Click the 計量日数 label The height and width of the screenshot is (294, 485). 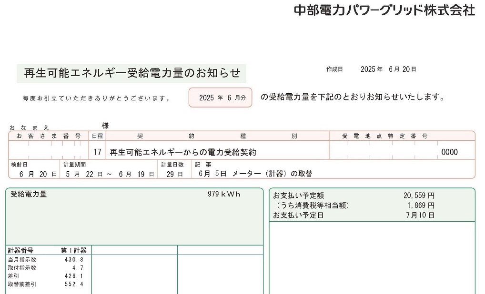point(172,165)
